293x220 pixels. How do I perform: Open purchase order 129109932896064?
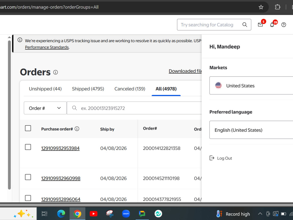[x=61, y=199]
